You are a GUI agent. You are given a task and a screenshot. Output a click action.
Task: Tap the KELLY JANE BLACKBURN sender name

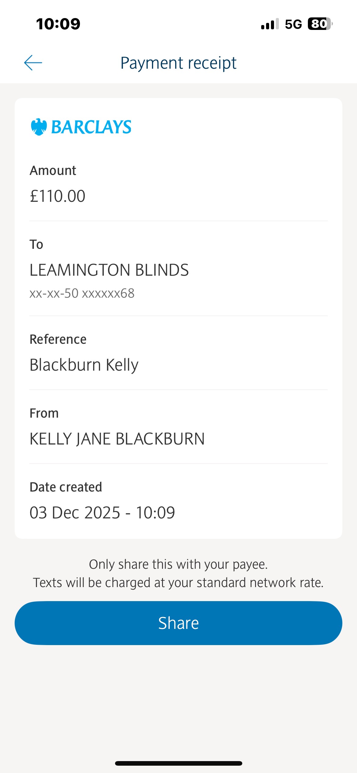[117, 439]
